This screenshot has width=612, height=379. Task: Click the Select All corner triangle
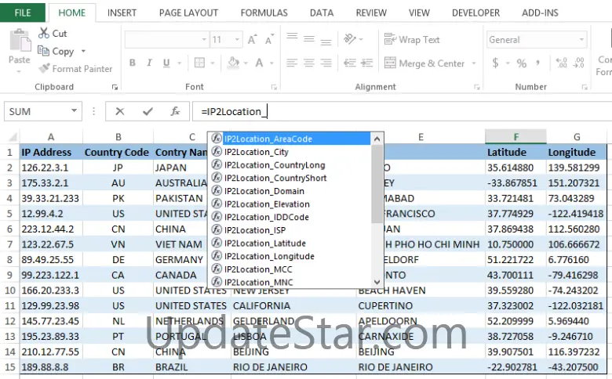click(x=12, y=137)
